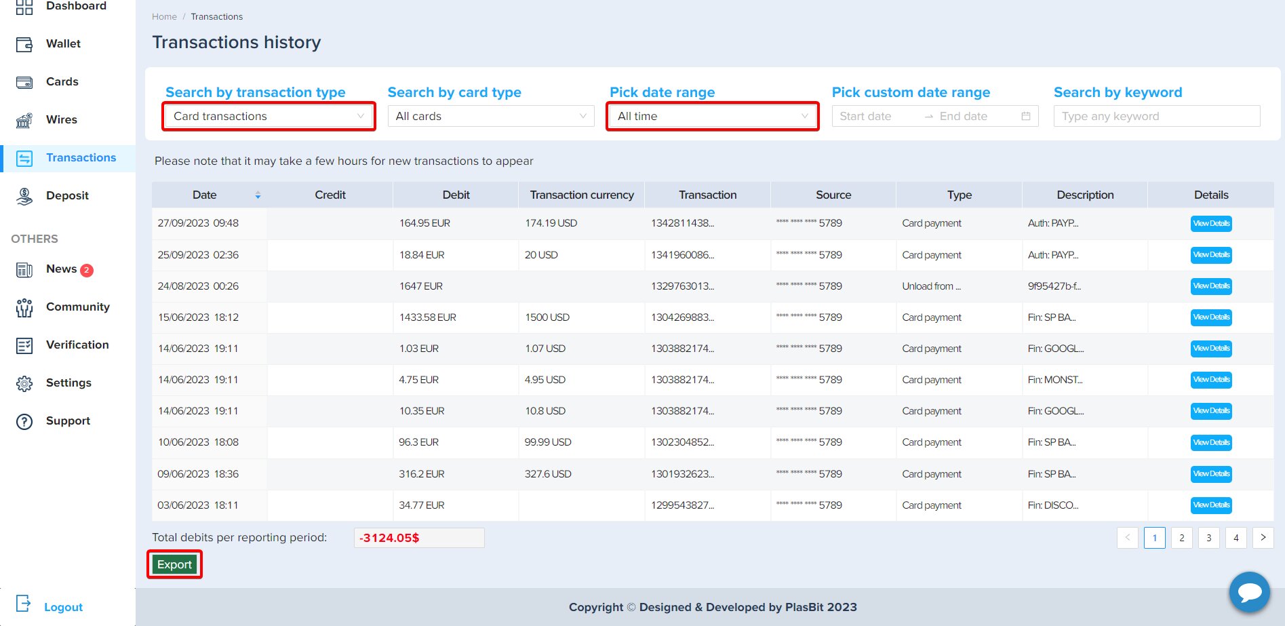Screen dimensions: 1285x626
Task: Go to pagination page 2
Action: 1182,538
